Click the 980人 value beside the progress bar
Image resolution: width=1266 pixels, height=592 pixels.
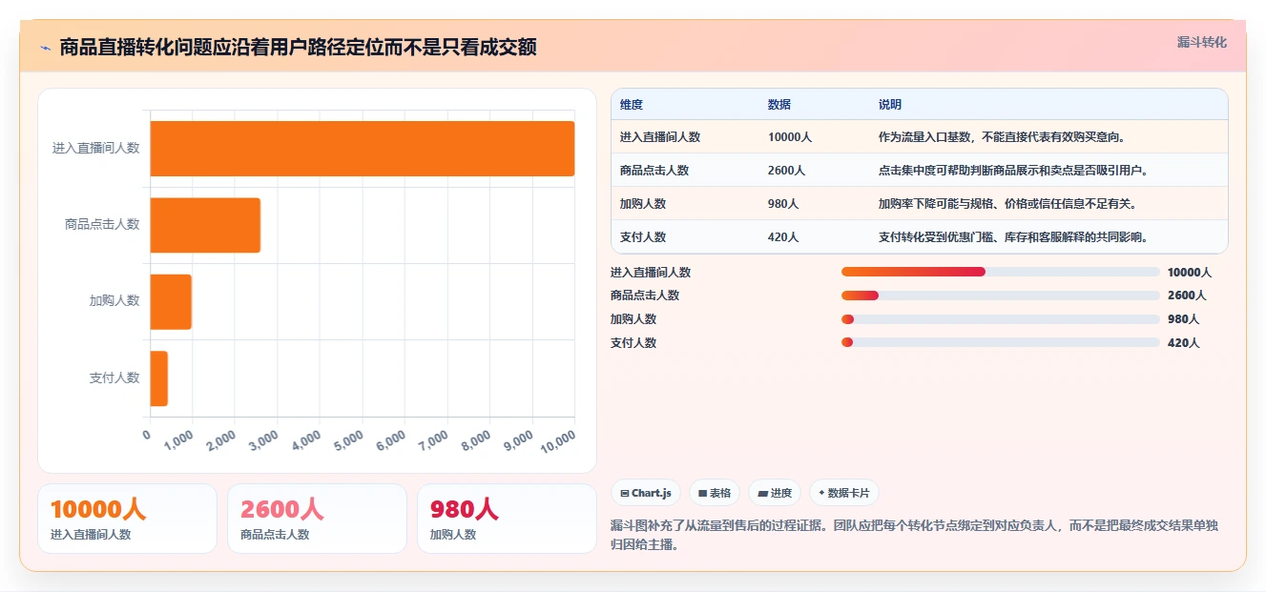(1184, 319)
